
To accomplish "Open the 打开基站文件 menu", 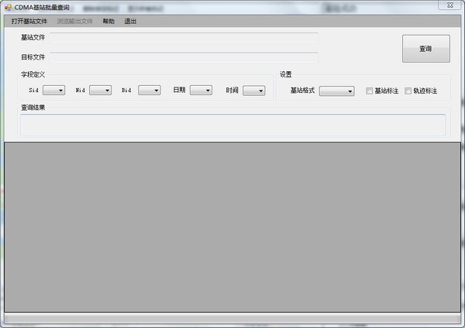I will [x=29, y=22].
